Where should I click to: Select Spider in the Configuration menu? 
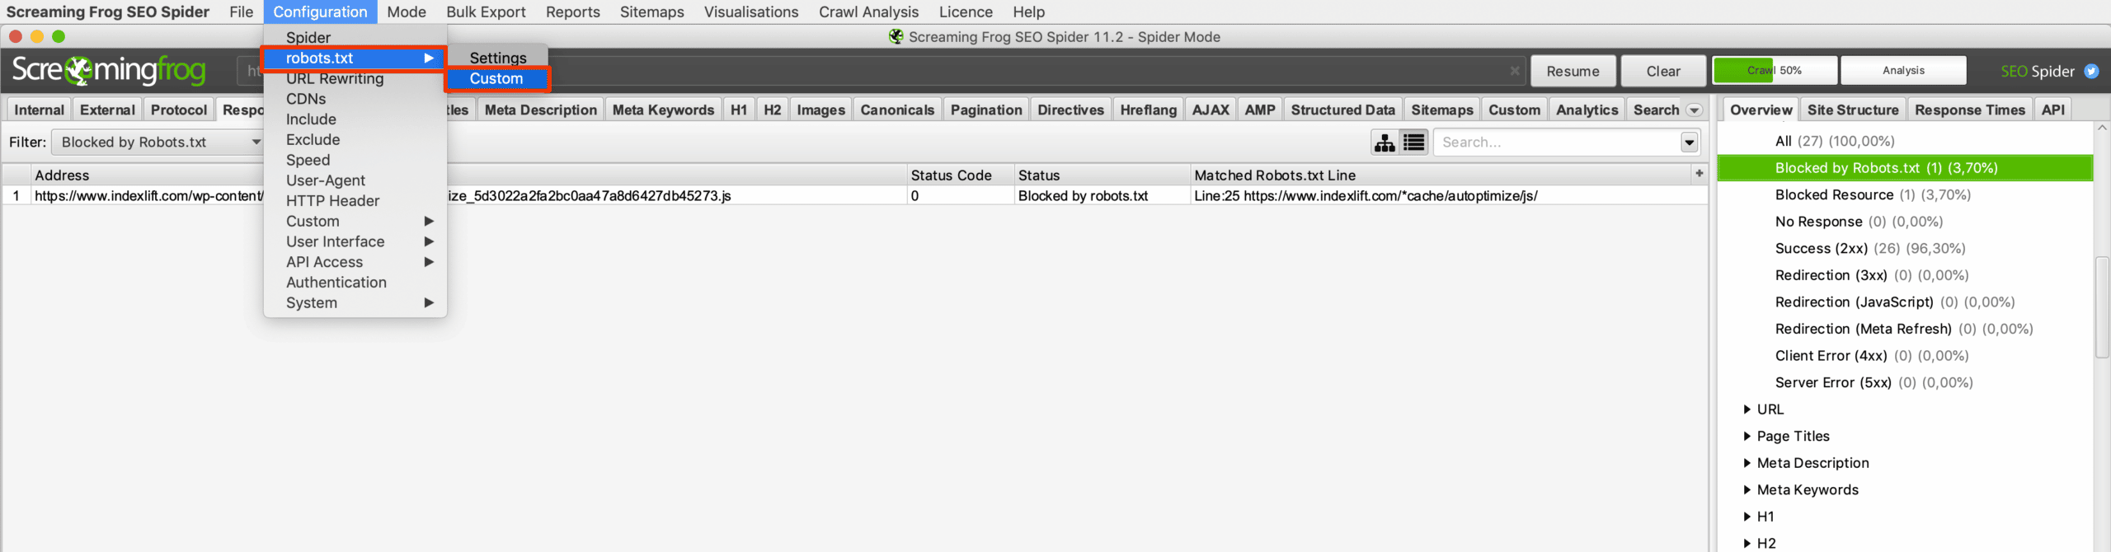355,37
